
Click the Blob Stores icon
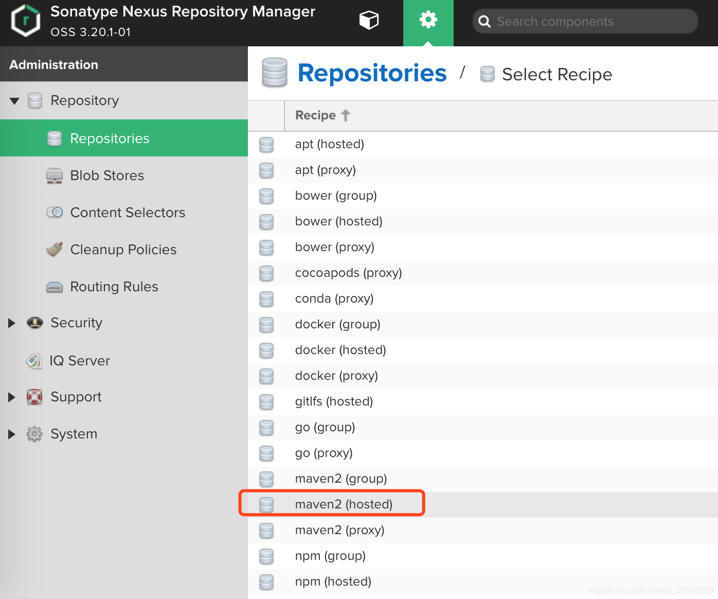55,176
